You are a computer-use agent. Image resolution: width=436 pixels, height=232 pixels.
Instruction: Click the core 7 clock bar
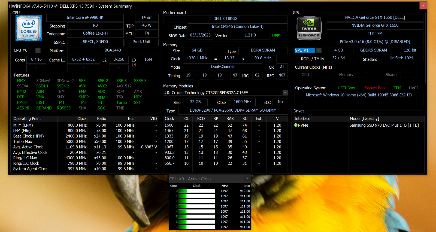(197, 227)
